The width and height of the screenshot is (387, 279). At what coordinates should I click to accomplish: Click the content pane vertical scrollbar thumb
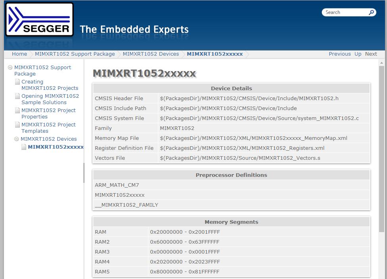[381, 148]
